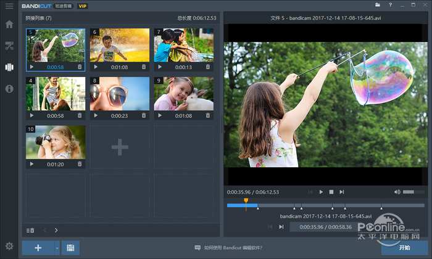Click the VIP badge
432x259 pixels.
click(x=82, y=6)
